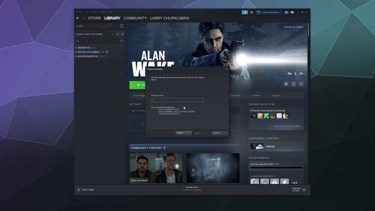Open the STORE section
This screenshot has height=211, width=375.
click(94, 18)
